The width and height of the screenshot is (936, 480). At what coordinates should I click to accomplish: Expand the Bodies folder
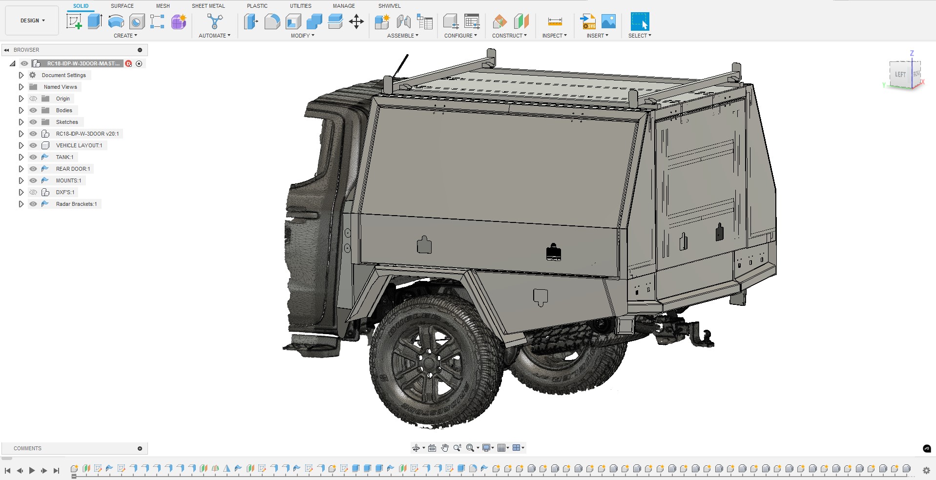pyautogui.click(x=21, y=110)
